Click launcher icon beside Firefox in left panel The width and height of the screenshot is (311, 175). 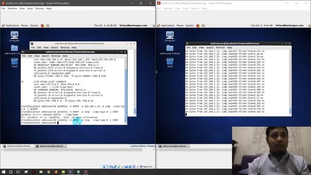click(48, 25)
